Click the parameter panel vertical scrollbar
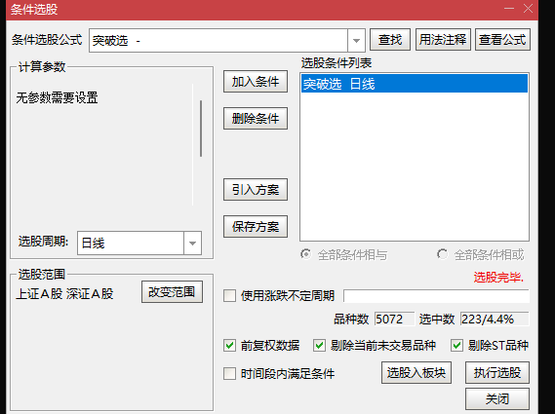The image size is (555, 414). coord(201,129)
